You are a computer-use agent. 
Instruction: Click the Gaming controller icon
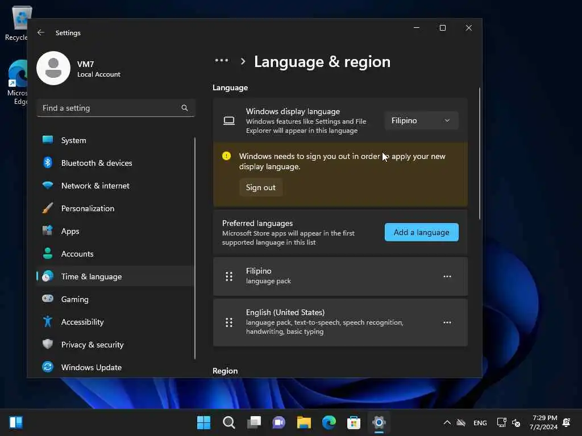48,299
